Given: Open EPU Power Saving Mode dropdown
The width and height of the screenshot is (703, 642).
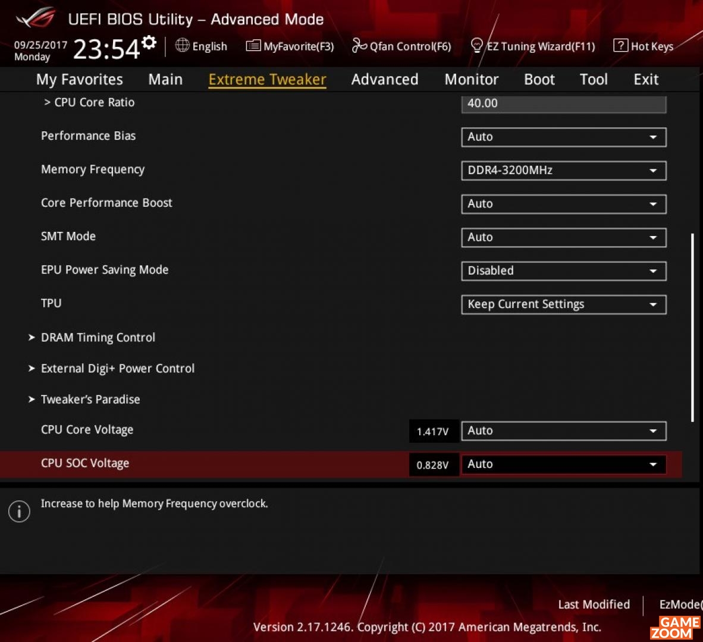Looking at the screenshot, I should [564, 271].
